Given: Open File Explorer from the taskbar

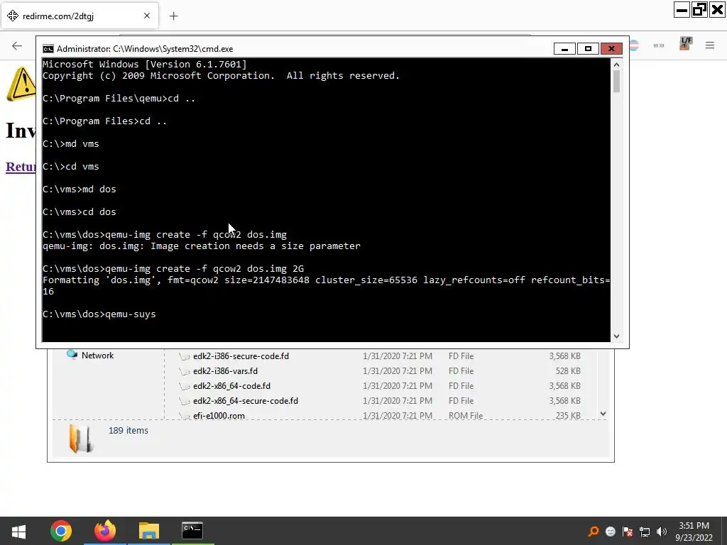Looking at the screenshot, I should coord(149,531).
